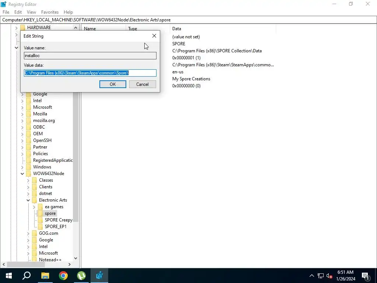The height and width of the screenshot is (283, 377).
Task: Click tree horizontal scroll left arrow
Action: 4,265
